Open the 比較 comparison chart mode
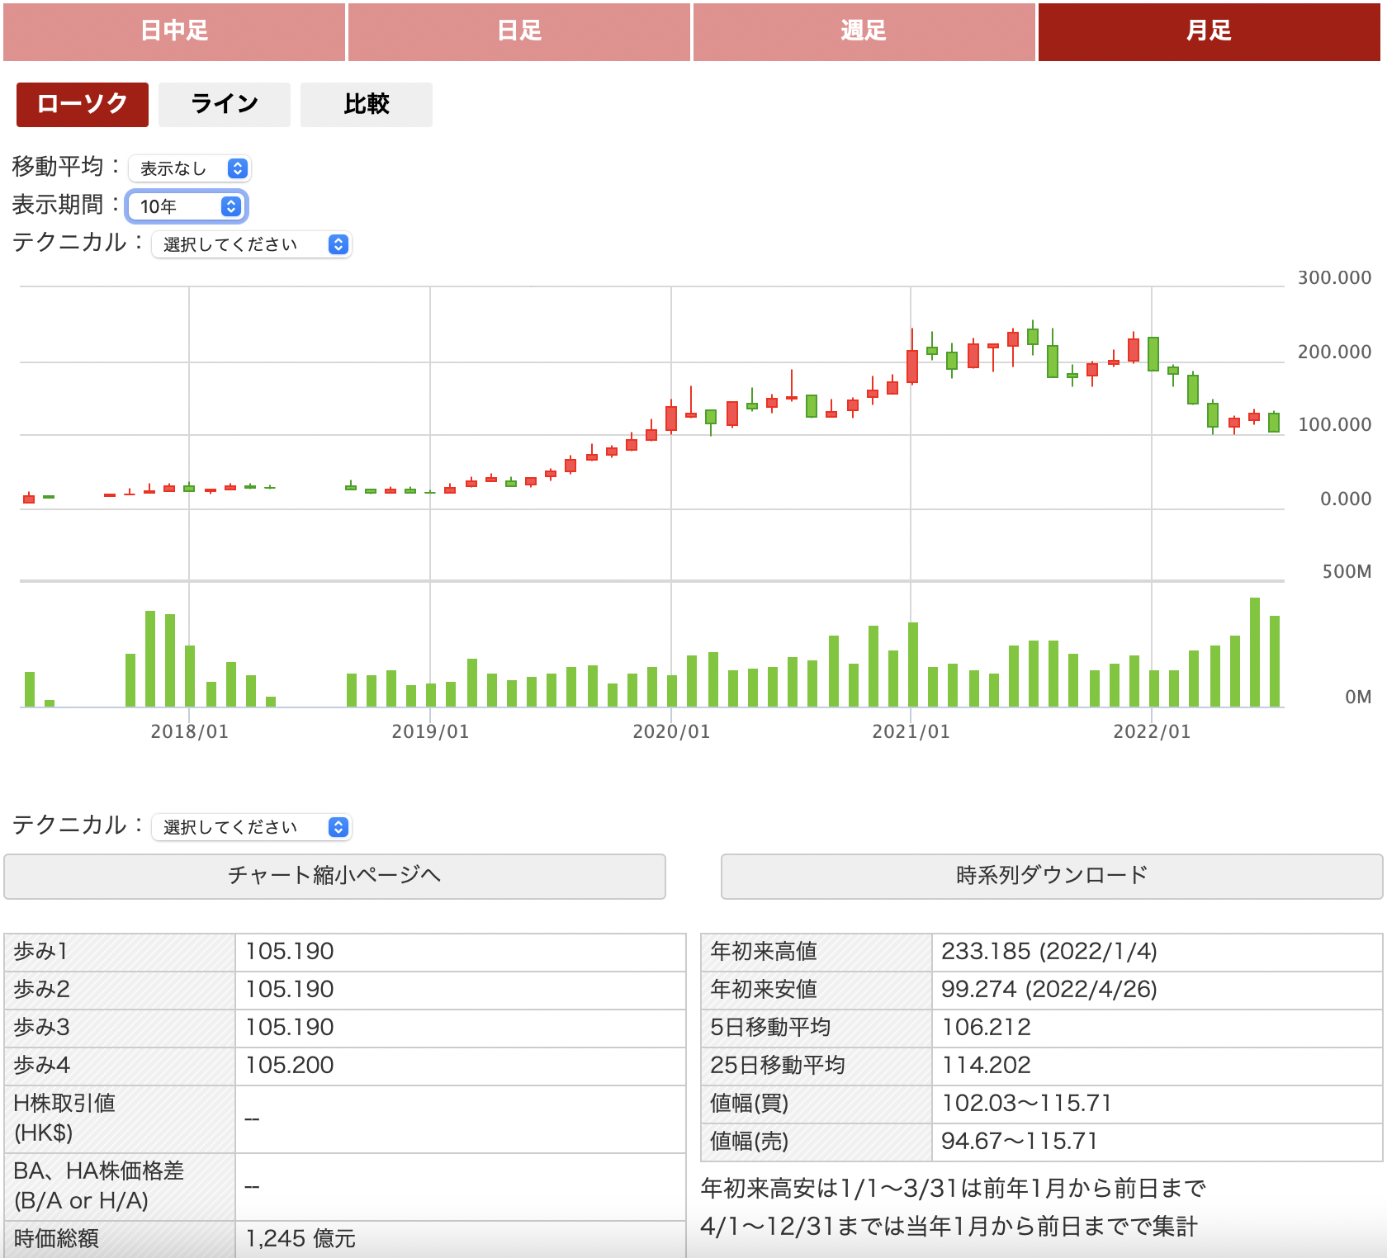The height and width of the screenshot is (1258, 1387). (x=367, y=104)
